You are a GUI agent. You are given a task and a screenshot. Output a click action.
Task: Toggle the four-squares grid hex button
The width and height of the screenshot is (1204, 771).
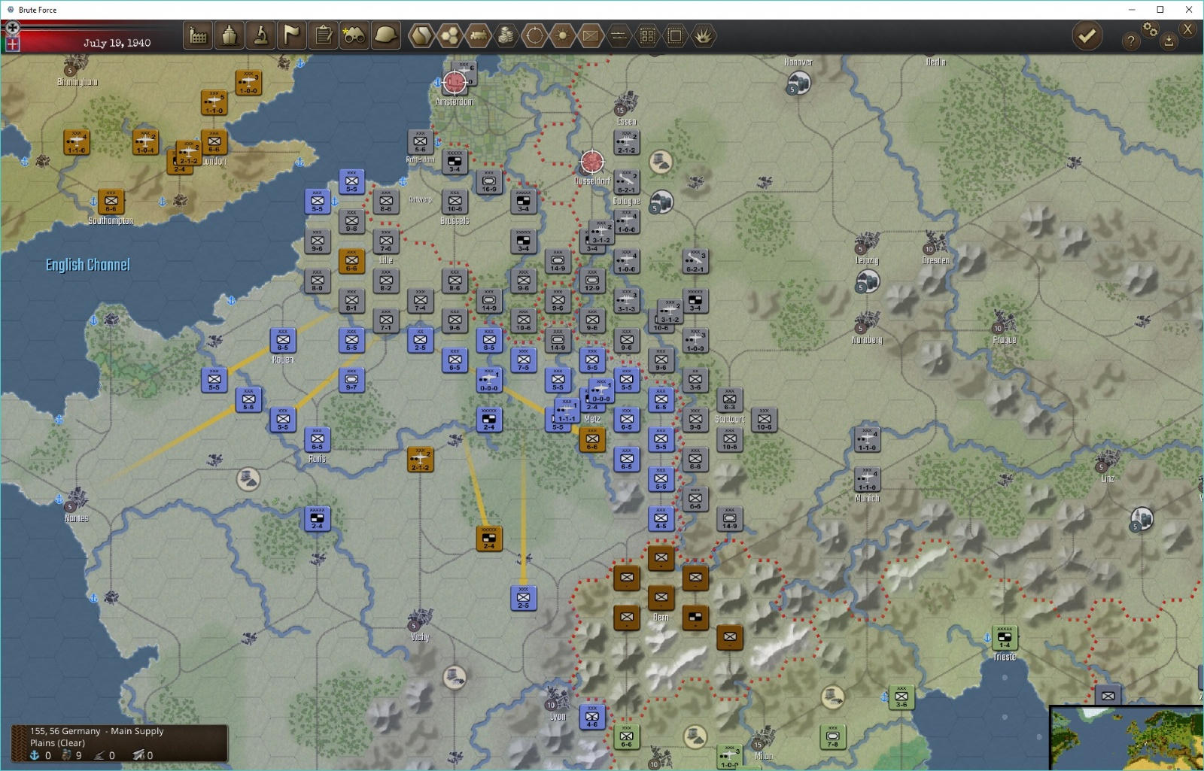[x=647, y=35]
